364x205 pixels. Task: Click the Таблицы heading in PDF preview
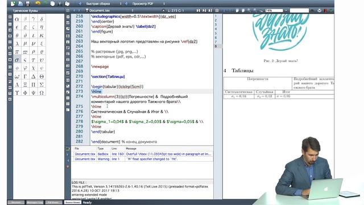click(x=243, y=71)
